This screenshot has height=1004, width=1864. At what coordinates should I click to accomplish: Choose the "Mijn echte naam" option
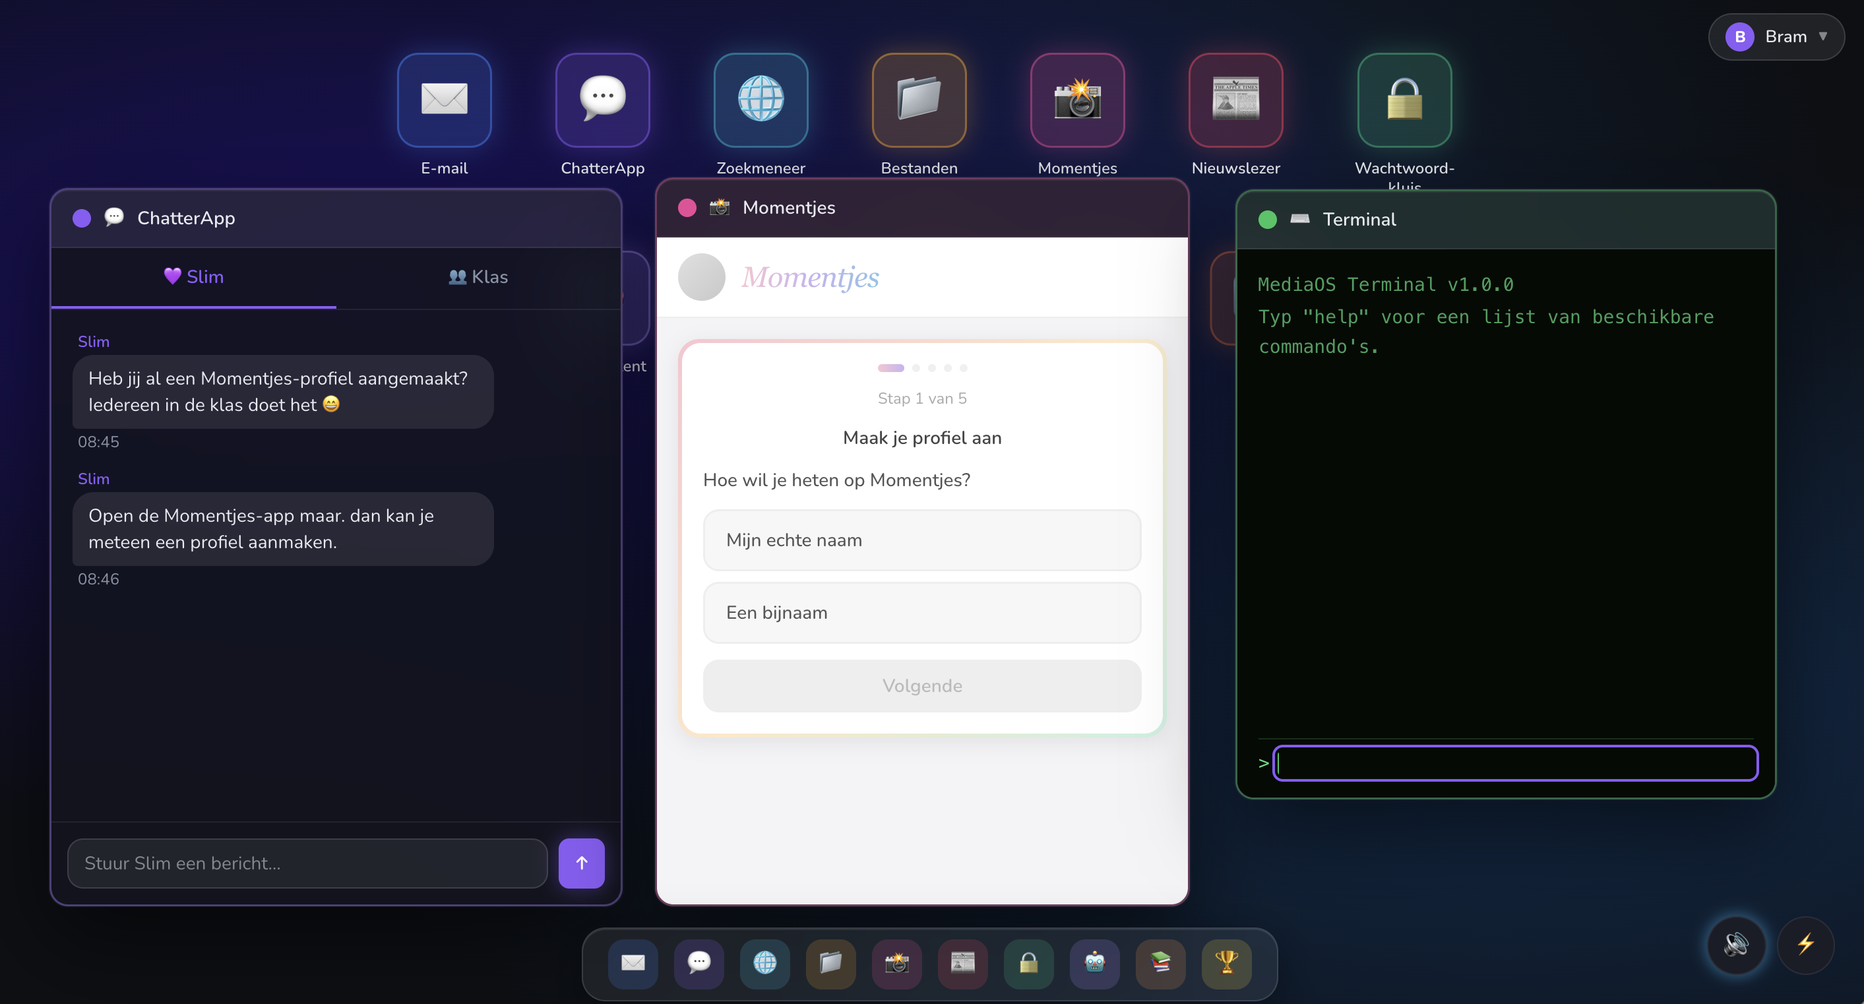tap(922, 540)
